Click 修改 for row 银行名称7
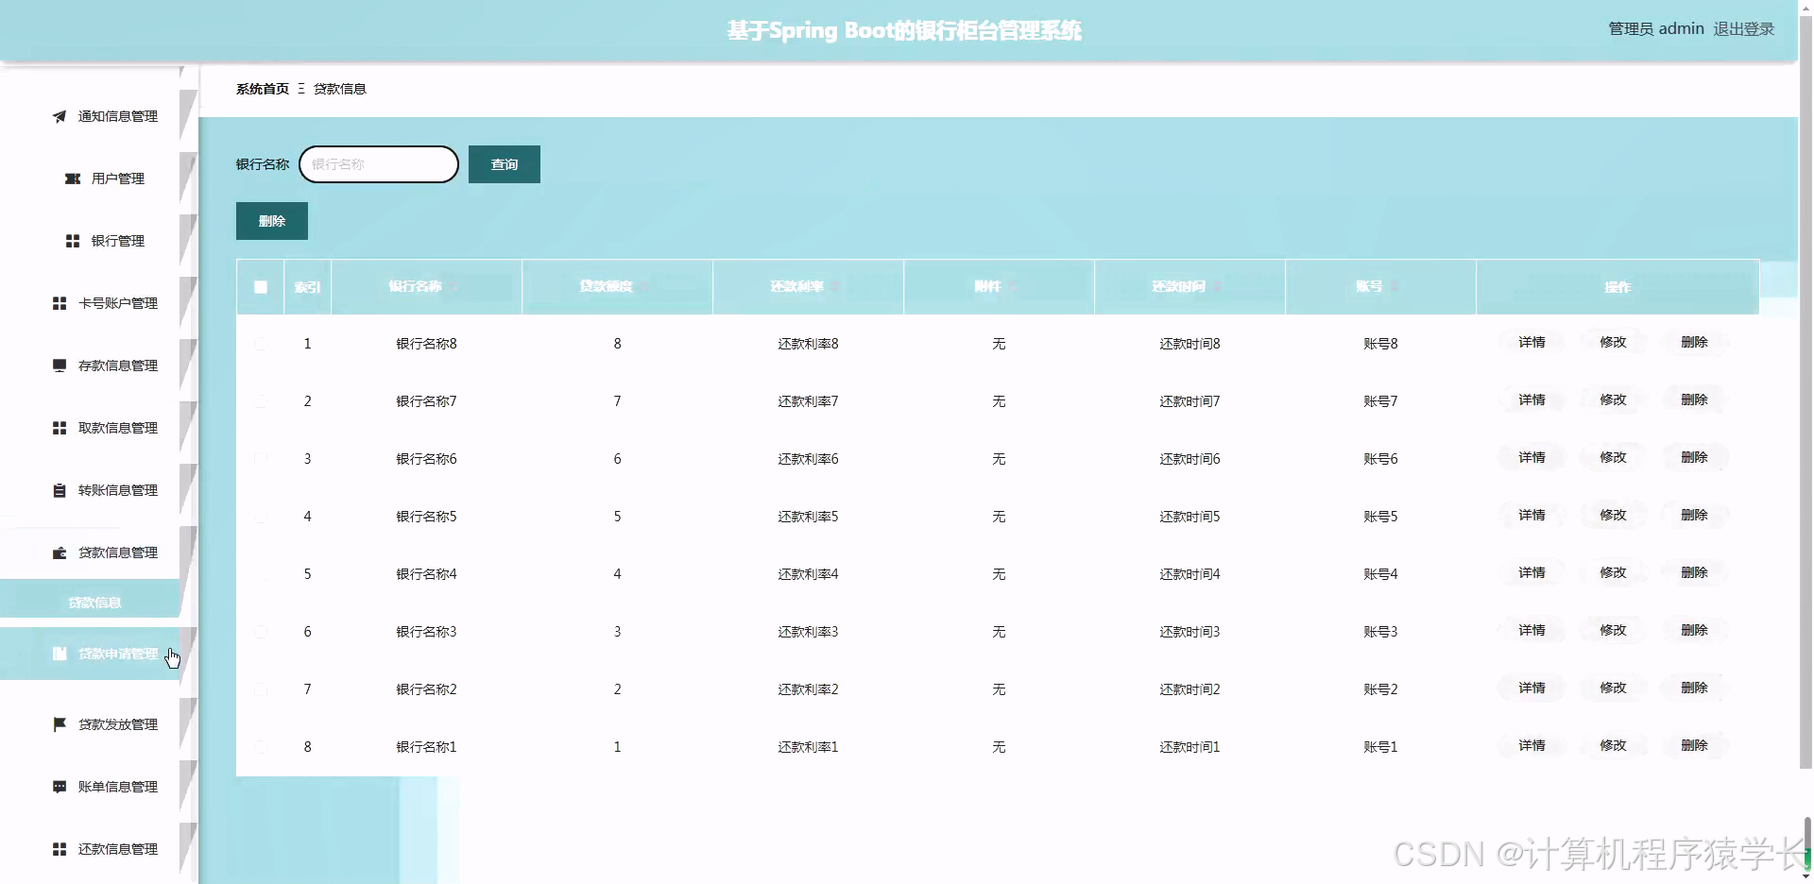 point(1613,399)
